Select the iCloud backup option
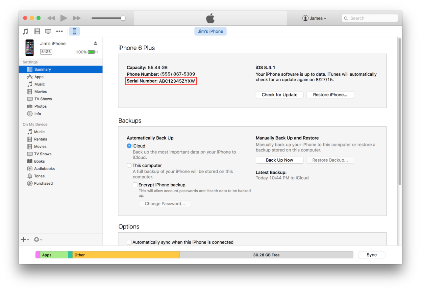The width and height of the screenshot is (421, 291). pyautogui.click(x=129, y=146)
